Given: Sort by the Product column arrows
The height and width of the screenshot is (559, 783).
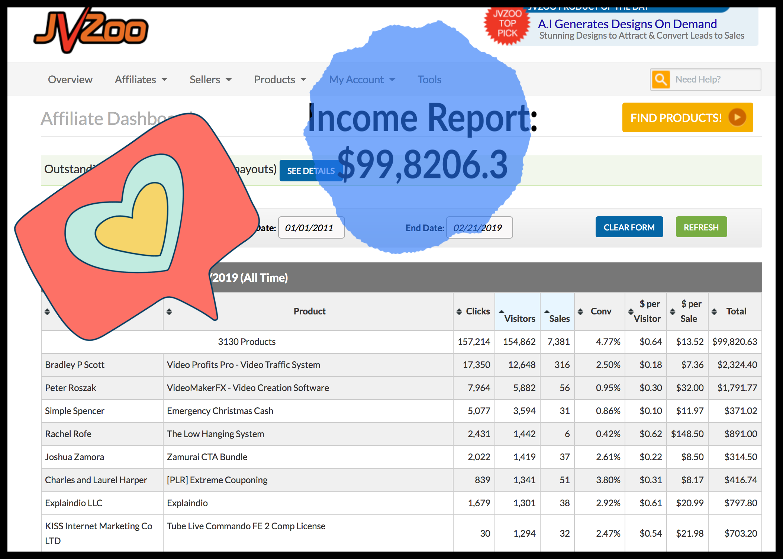Looking at the screenshot, I should 169,311.
